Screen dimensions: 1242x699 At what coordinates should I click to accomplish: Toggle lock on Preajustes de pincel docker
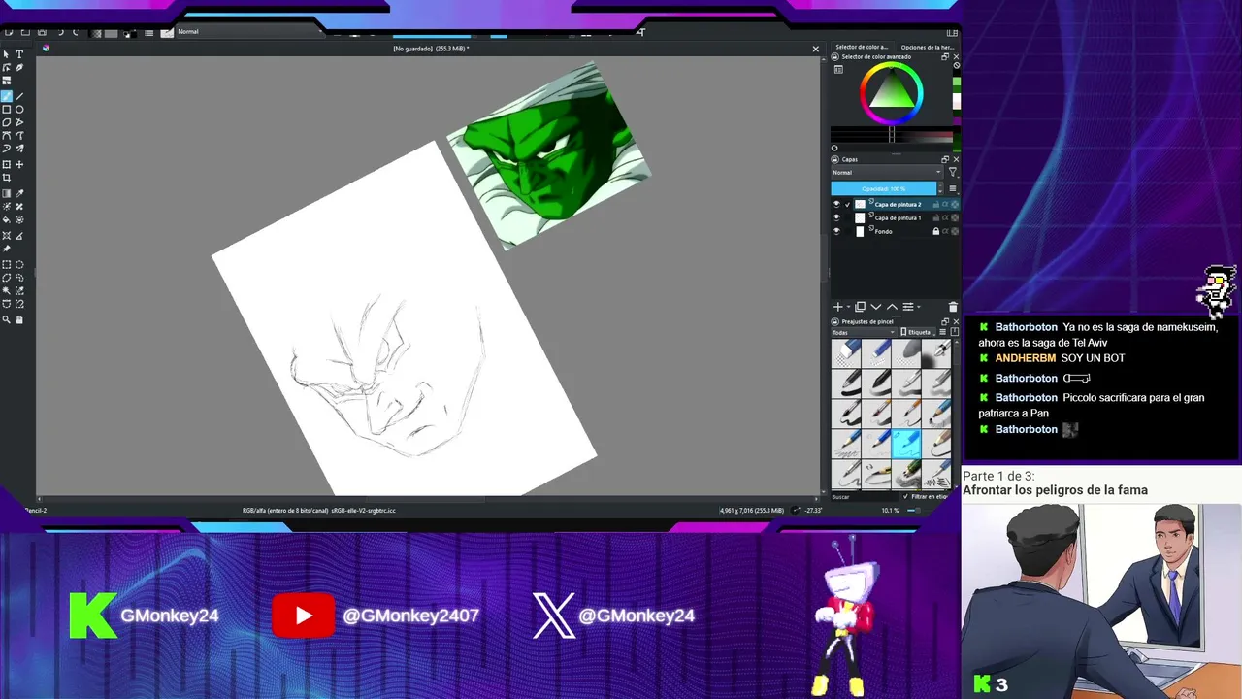(x=834, y=321)
